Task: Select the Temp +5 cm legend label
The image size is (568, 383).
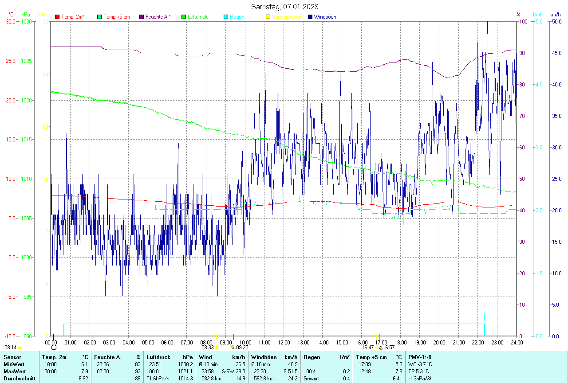Action: click(117, 17)
